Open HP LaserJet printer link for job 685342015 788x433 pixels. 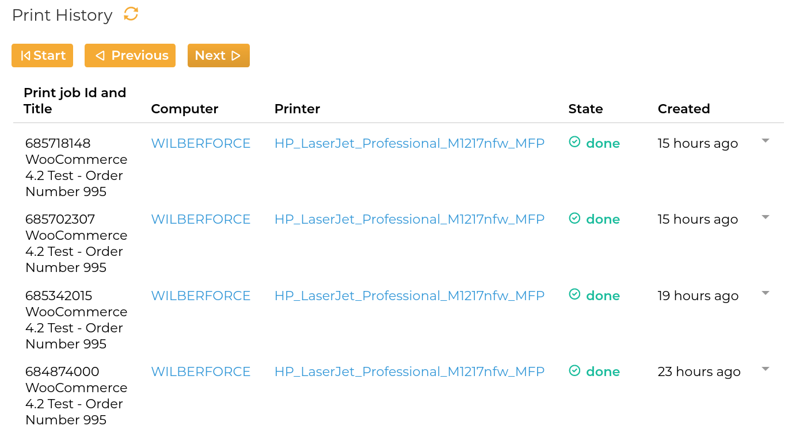tap(409, 296)
